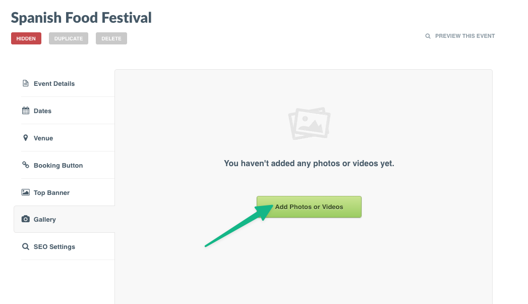Open the SEO Settings tab
The image size is (528, 304).
coord(54,247)
